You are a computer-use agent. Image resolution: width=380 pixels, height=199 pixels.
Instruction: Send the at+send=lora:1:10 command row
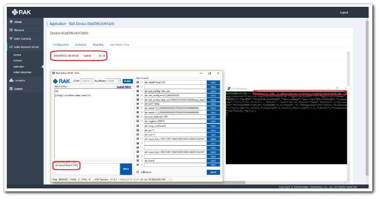[213, 83]
